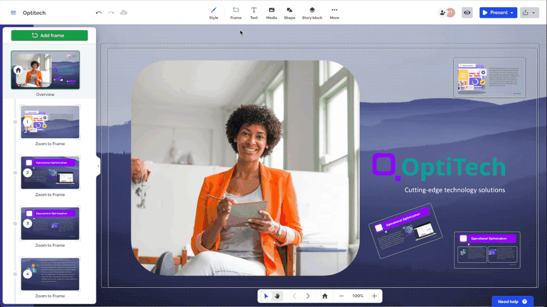Undo the last action
Image resolution: width=547 pixels, height=307 pixels.
click(99, 13)
